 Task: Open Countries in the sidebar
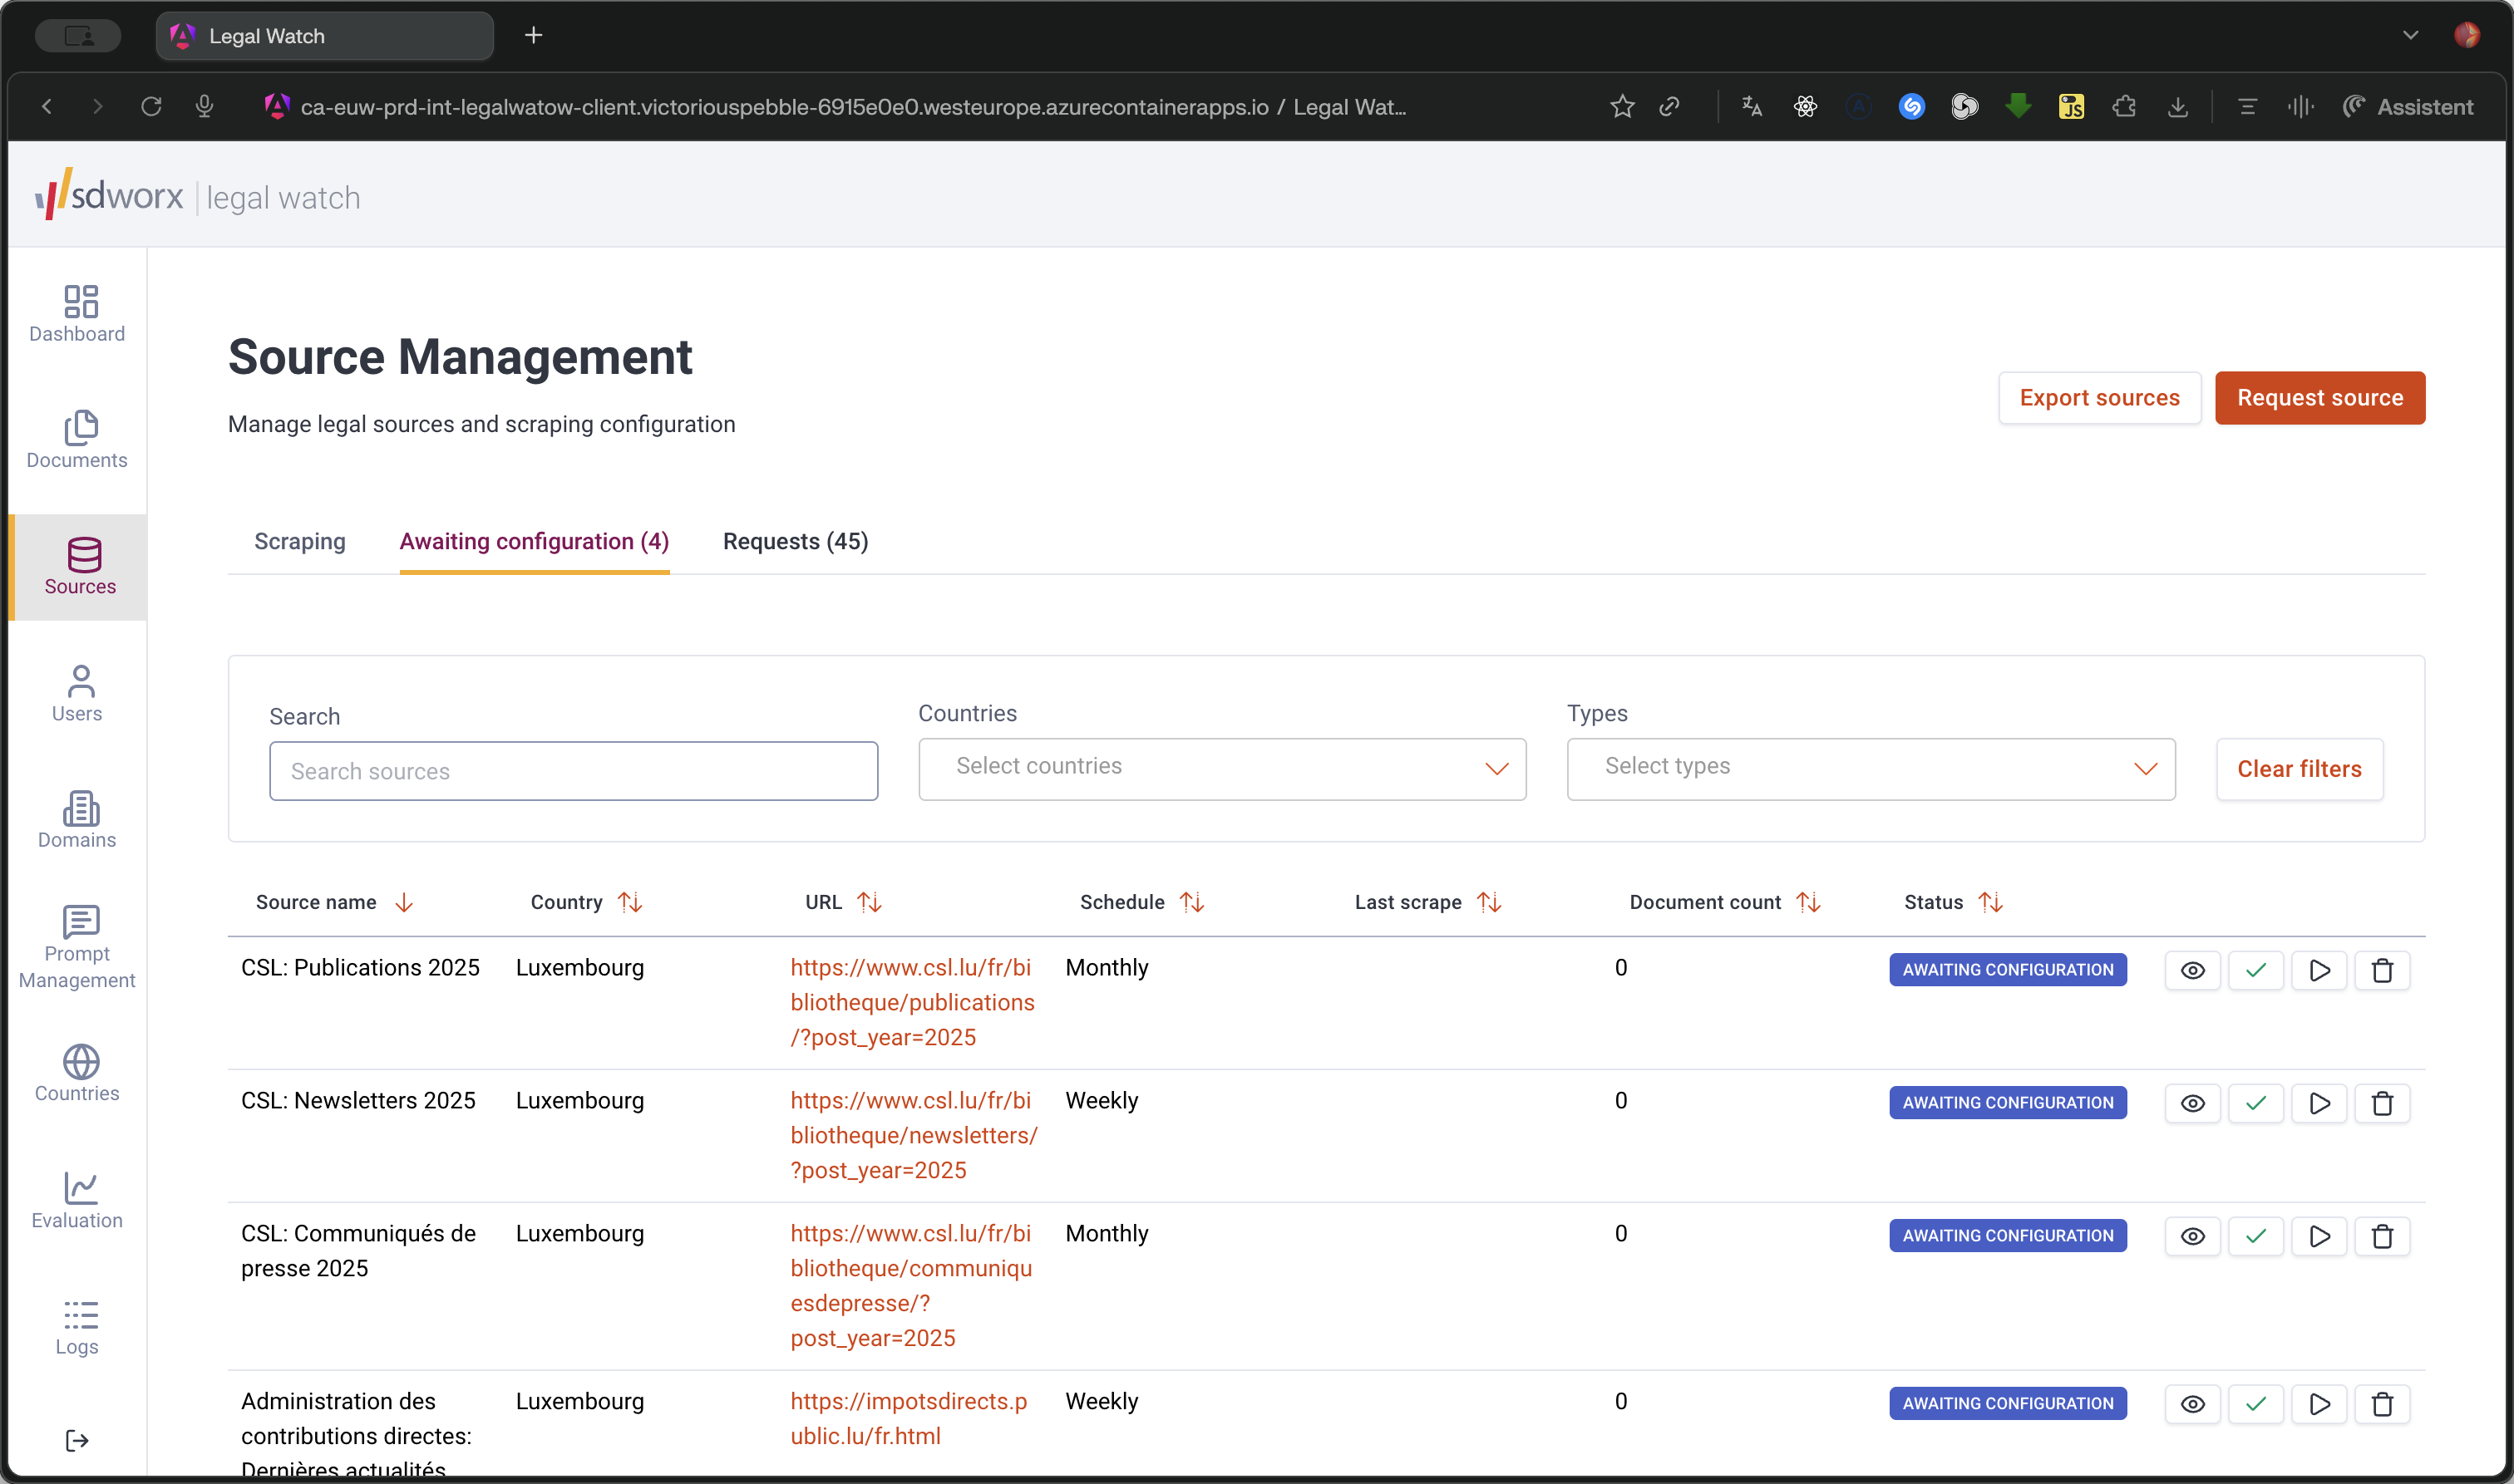(x=77, y=1073)
